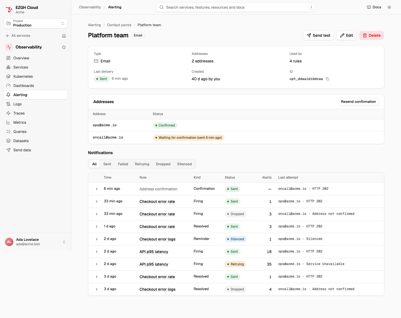Click the Silenced status badge
This screenshot has width=401, height=318.
236,239
